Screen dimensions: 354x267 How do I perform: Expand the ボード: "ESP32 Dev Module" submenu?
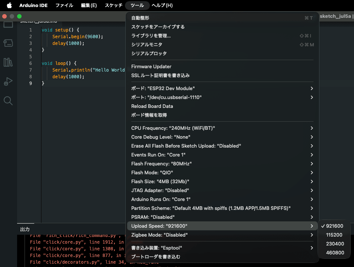click(222, 89)
